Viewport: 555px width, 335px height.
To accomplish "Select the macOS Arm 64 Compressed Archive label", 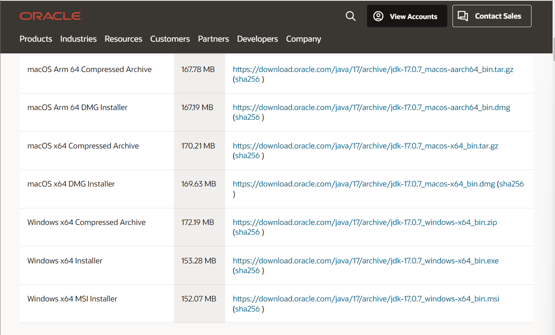I will (x=90, y=69).
